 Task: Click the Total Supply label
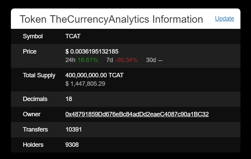(x=39, y=75)
